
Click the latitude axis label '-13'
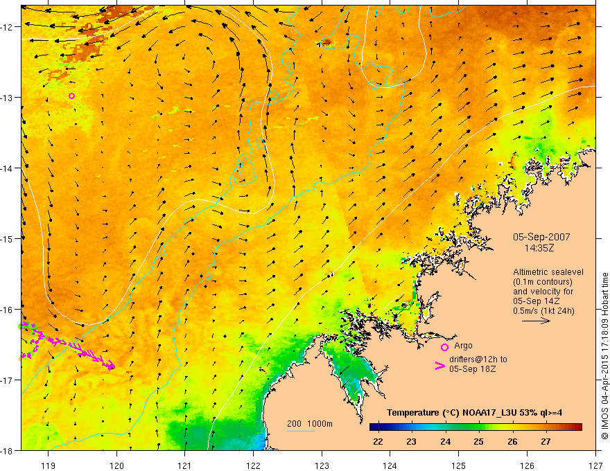click(x=7, y=98)
